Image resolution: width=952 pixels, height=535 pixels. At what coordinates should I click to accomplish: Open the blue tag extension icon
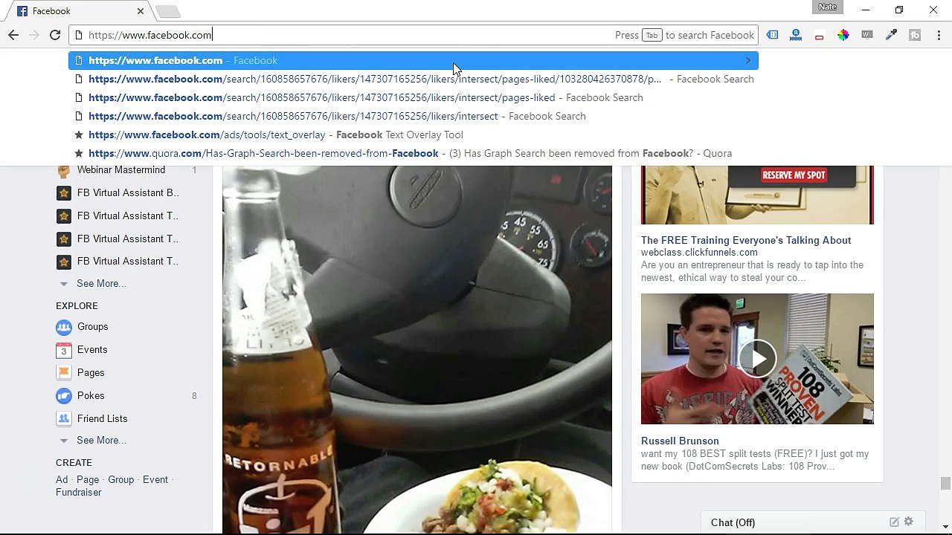coord(772,35)
